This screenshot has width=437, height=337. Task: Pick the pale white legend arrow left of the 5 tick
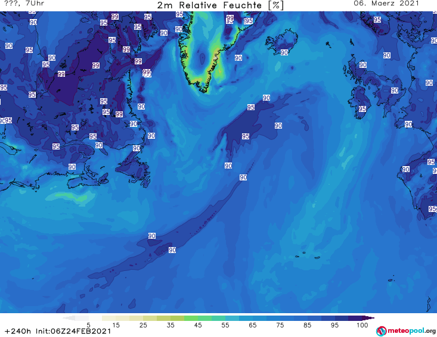point(69,318)
